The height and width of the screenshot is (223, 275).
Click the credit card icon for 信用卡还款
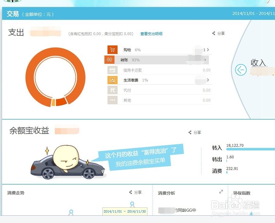pyautogui.click(x=112, y=70)
